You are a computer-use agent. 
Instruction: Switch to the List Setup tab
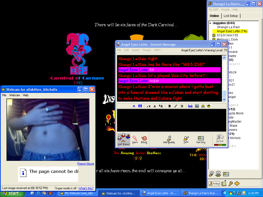pyautogui.click(x=231, y=16)
